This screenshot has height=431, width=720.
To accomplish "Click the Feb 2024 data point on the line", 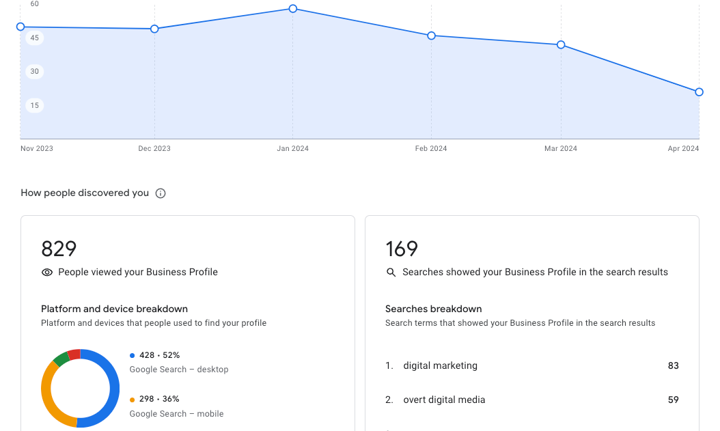I will 431,36.
